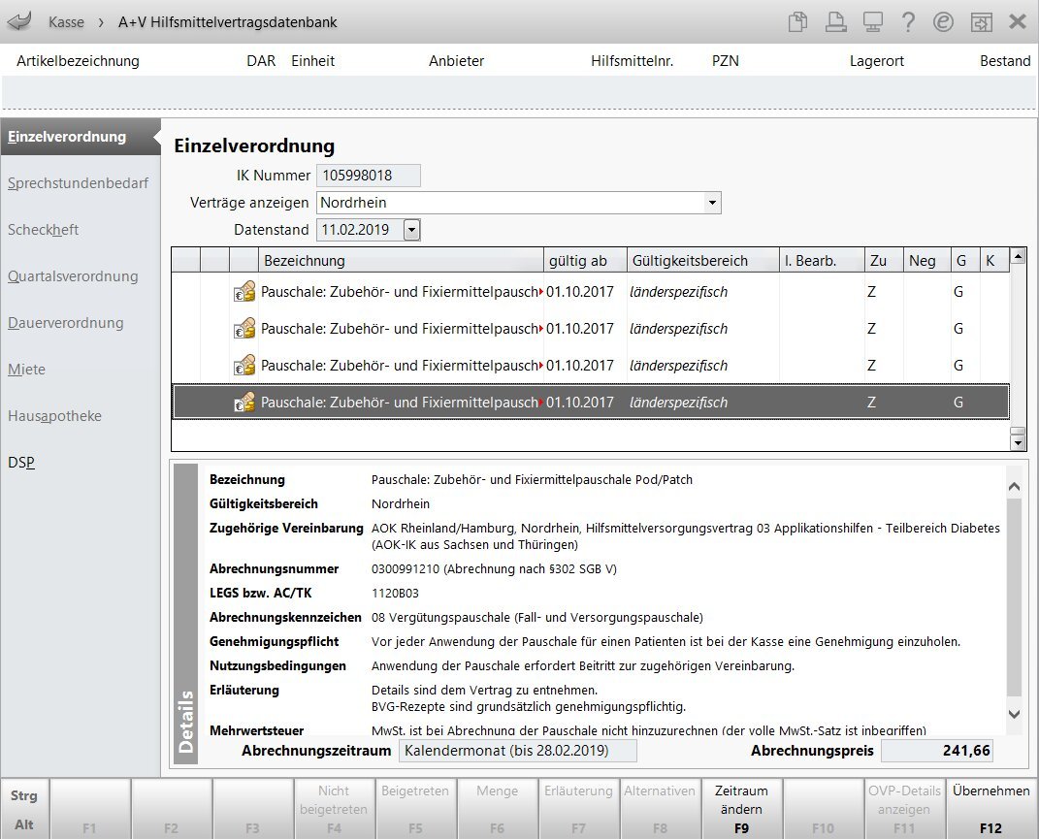Click the details panel scrollbar thumb
Image resolution: width=1039 pixels, height=839 pixels.
pos(1014,597)
